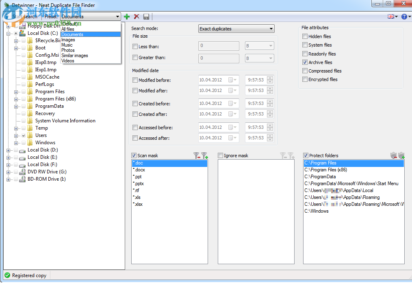This screenshot has height=284, width=412.
Task: Enable the Hidden files checkbox
Action: point(305,36)
